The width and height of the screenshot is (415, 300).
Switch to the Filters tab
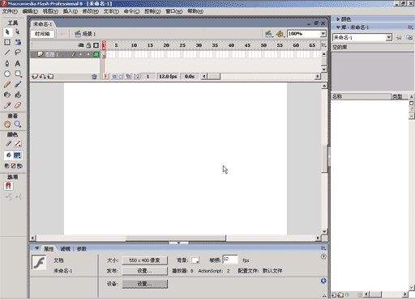66,249
